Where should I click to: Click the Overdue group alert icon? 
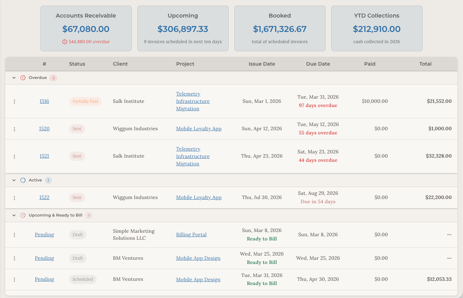(x=23, y=78)
